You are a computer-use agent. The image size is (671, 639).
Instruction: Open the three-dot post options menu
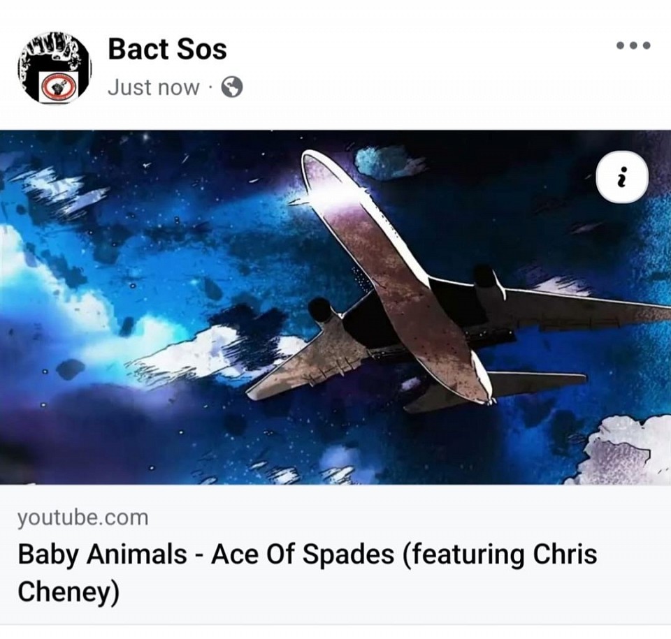coord(633,45)
